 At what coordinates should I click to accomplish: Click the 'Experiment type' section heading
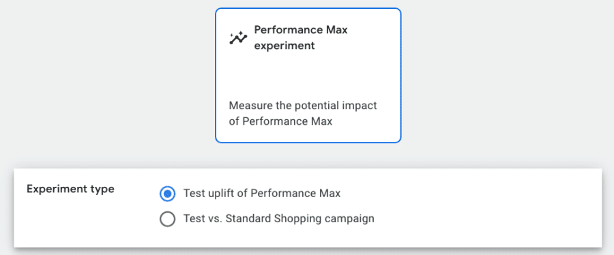click(70, 190)
